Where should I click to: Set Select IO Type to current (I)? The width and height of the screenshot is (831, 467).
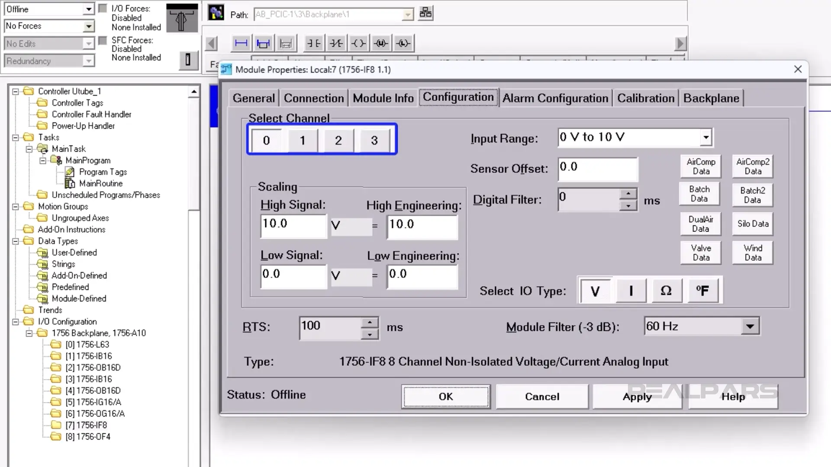click(631, 291)
